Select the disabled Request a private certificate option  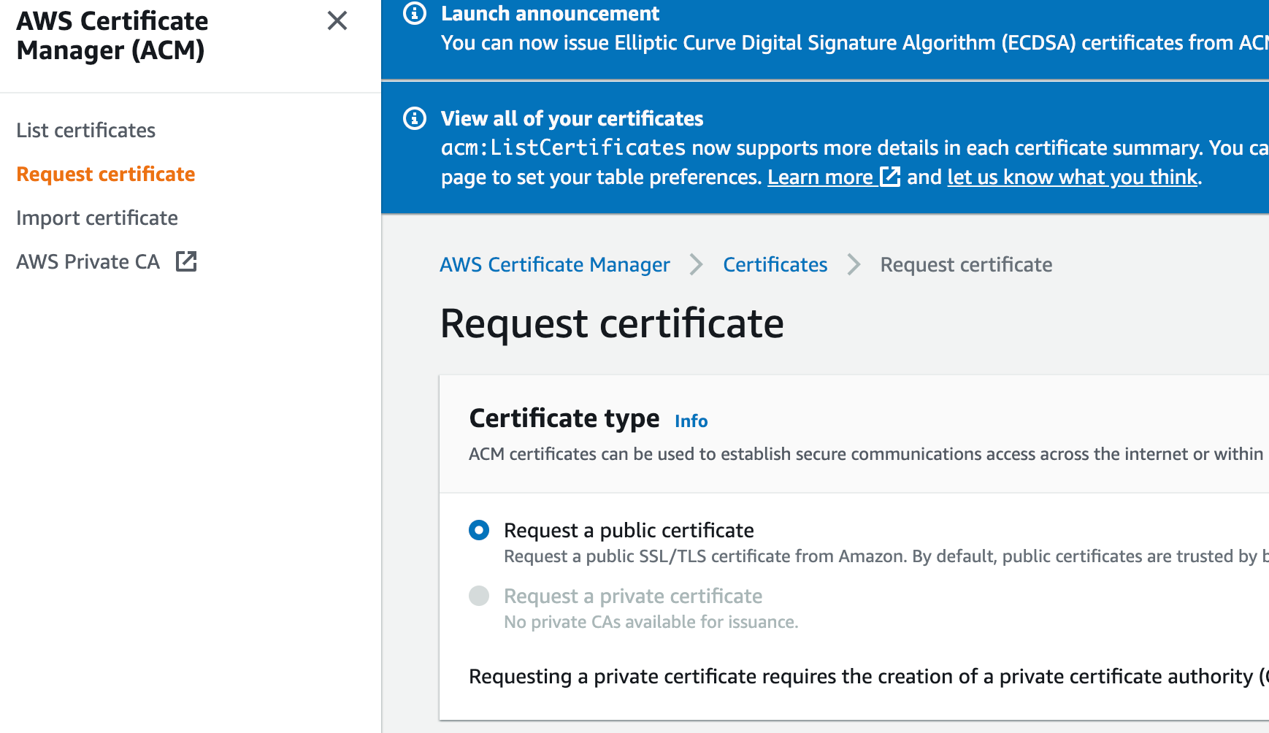(478, 596)
